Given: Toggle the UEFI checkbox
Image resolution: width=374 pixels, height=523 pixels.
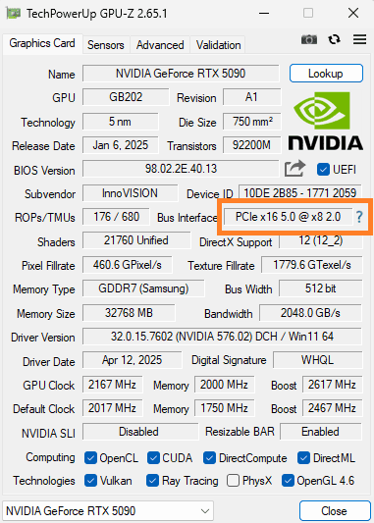Looking at the screenshot, I should coord(323,170).
